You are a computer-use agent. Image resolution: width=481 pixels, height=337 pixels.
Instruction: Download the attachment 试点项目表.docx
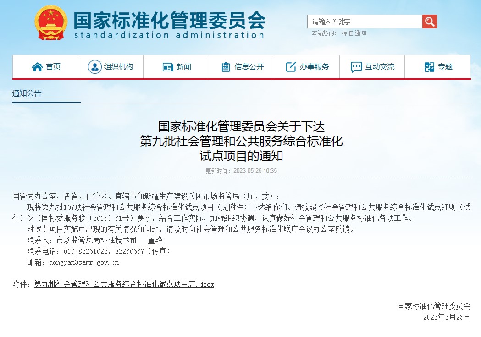click(x=124, y=284)
